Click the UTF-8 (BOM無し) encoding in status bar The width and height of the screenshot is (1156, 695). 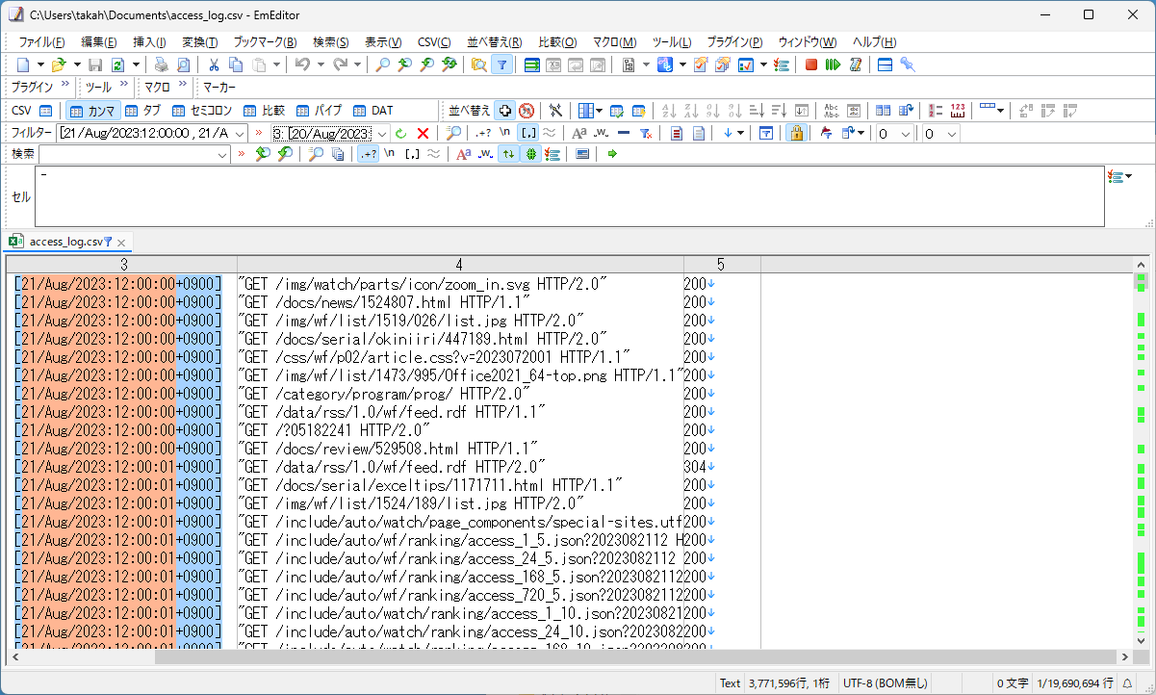click(x=886, y=682)
